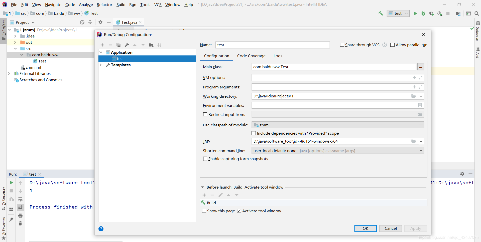
Task: Sort configurations alphabetically
Action: pos(159,45)
